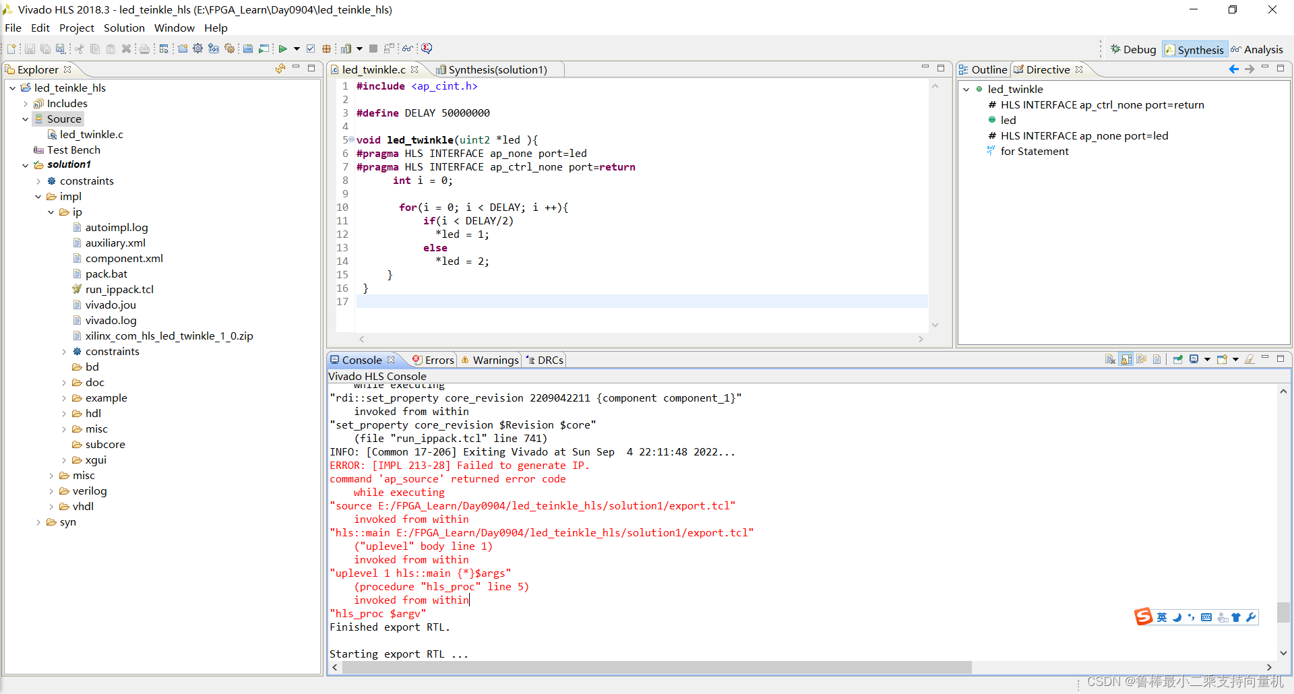Expand the verilog folder

click(x=51, y=491)
